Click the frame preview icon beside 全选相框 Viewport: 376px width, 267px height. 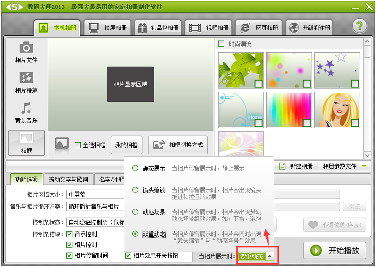62,144
